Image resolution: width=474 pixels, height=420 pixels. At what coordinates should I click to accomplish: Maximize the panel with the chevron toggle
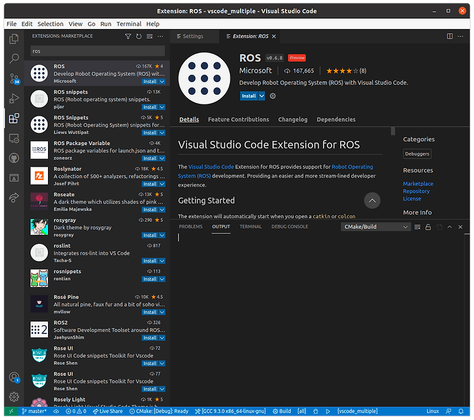pyautogui.click(x=449, y=227)
